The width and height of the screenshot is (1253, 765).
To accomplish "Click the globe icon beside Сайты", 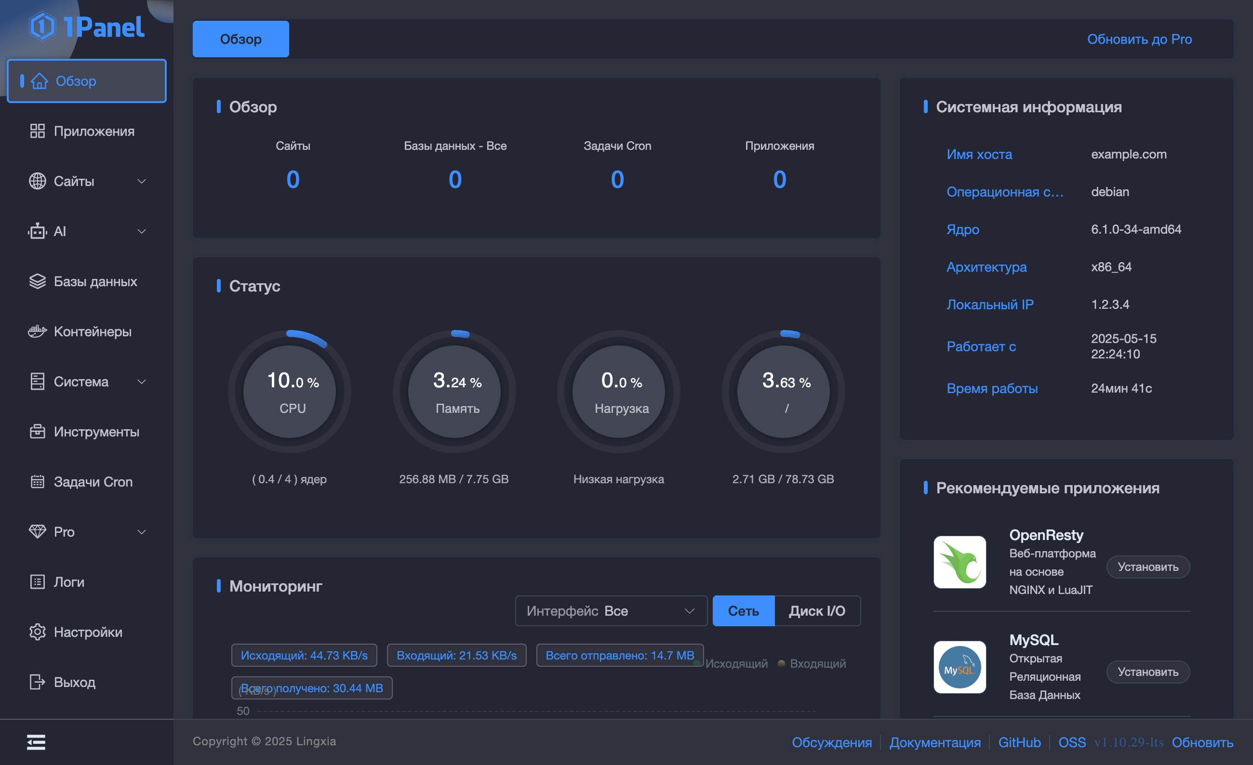I will tap(37, 181).
